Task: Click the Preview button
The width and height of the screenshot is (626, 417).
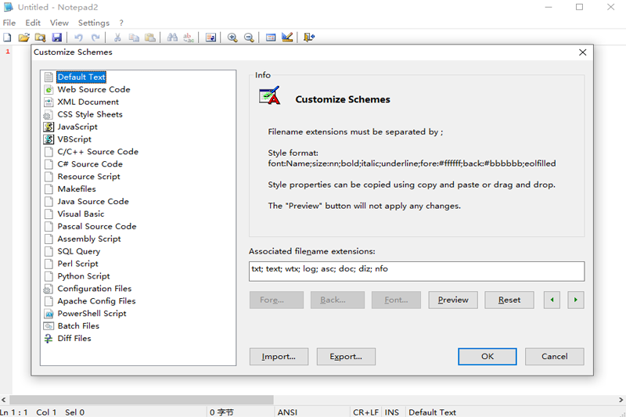Action: (453, 300)
